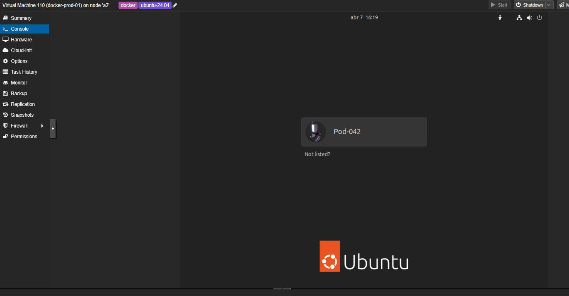Viewport: 569px width, 296px height.
Task: Click the 'docker' tag label
Action: click(128, 5)
